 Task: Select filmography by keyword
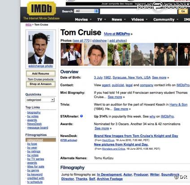[35, 174]
